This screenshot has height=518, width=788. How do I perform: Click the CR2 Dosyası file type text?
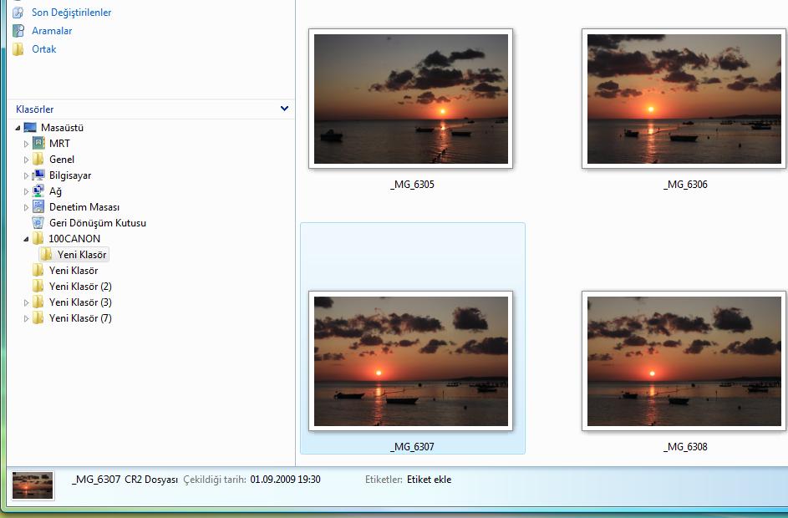click(x=151, y=480)
